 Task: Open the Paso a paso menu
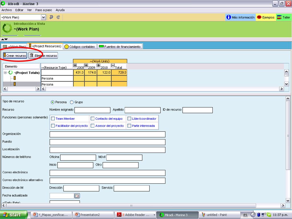point(44,10)
